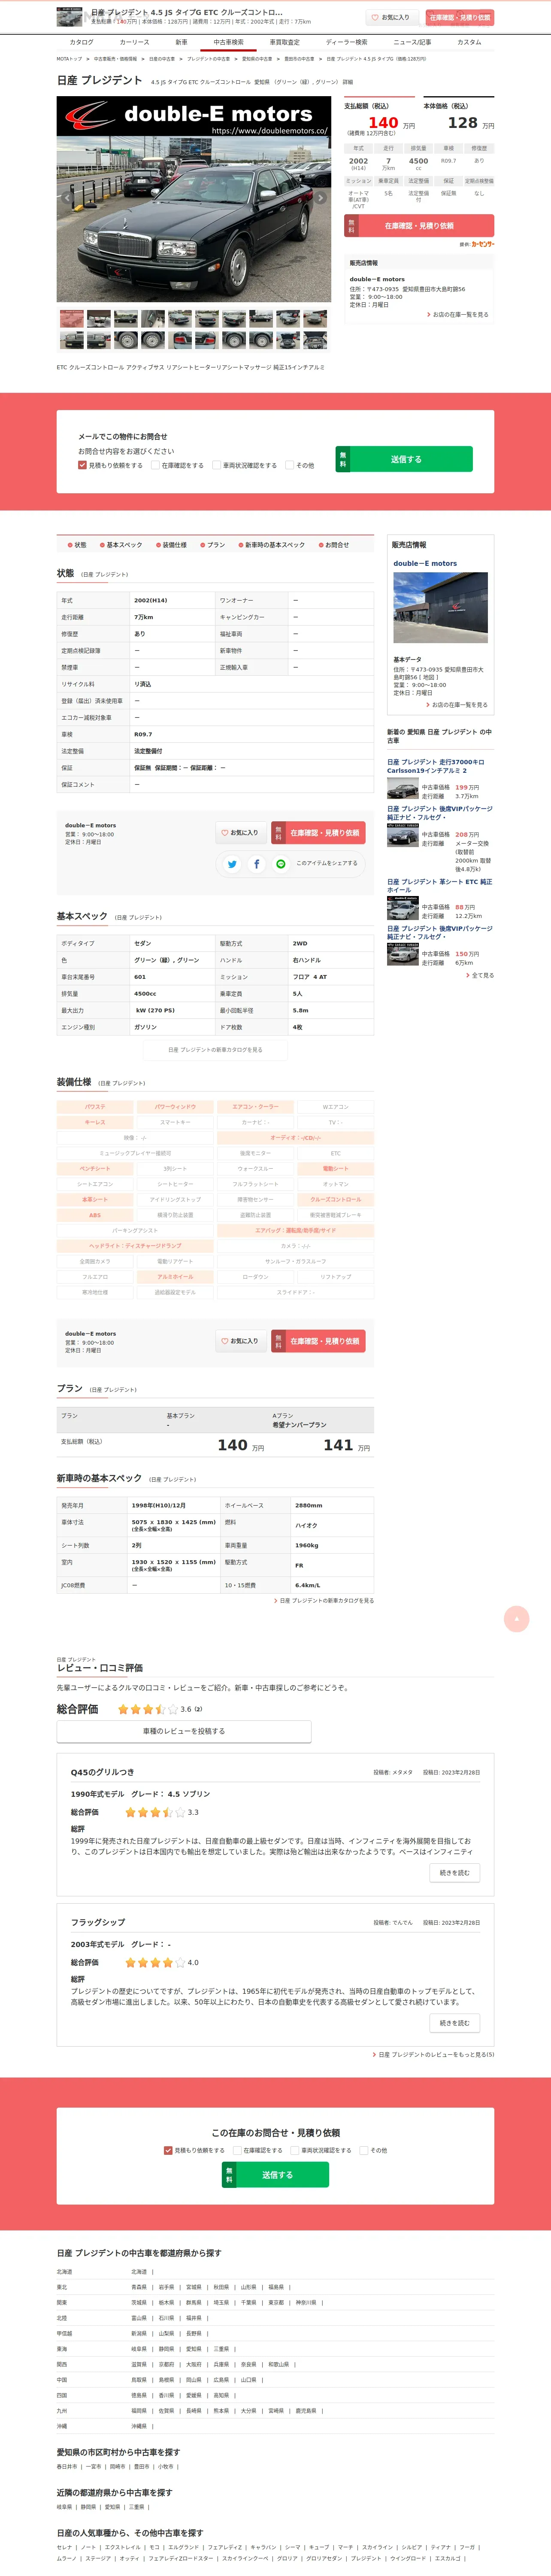This screenshot has height=2576, width=551.
Task: Show previous photo with left carousel arrow
Action: (67, 198)
